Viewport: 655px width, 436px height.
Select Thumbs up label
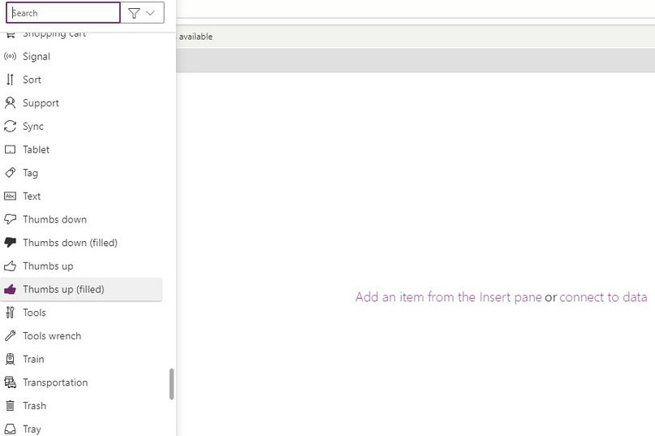48,266
